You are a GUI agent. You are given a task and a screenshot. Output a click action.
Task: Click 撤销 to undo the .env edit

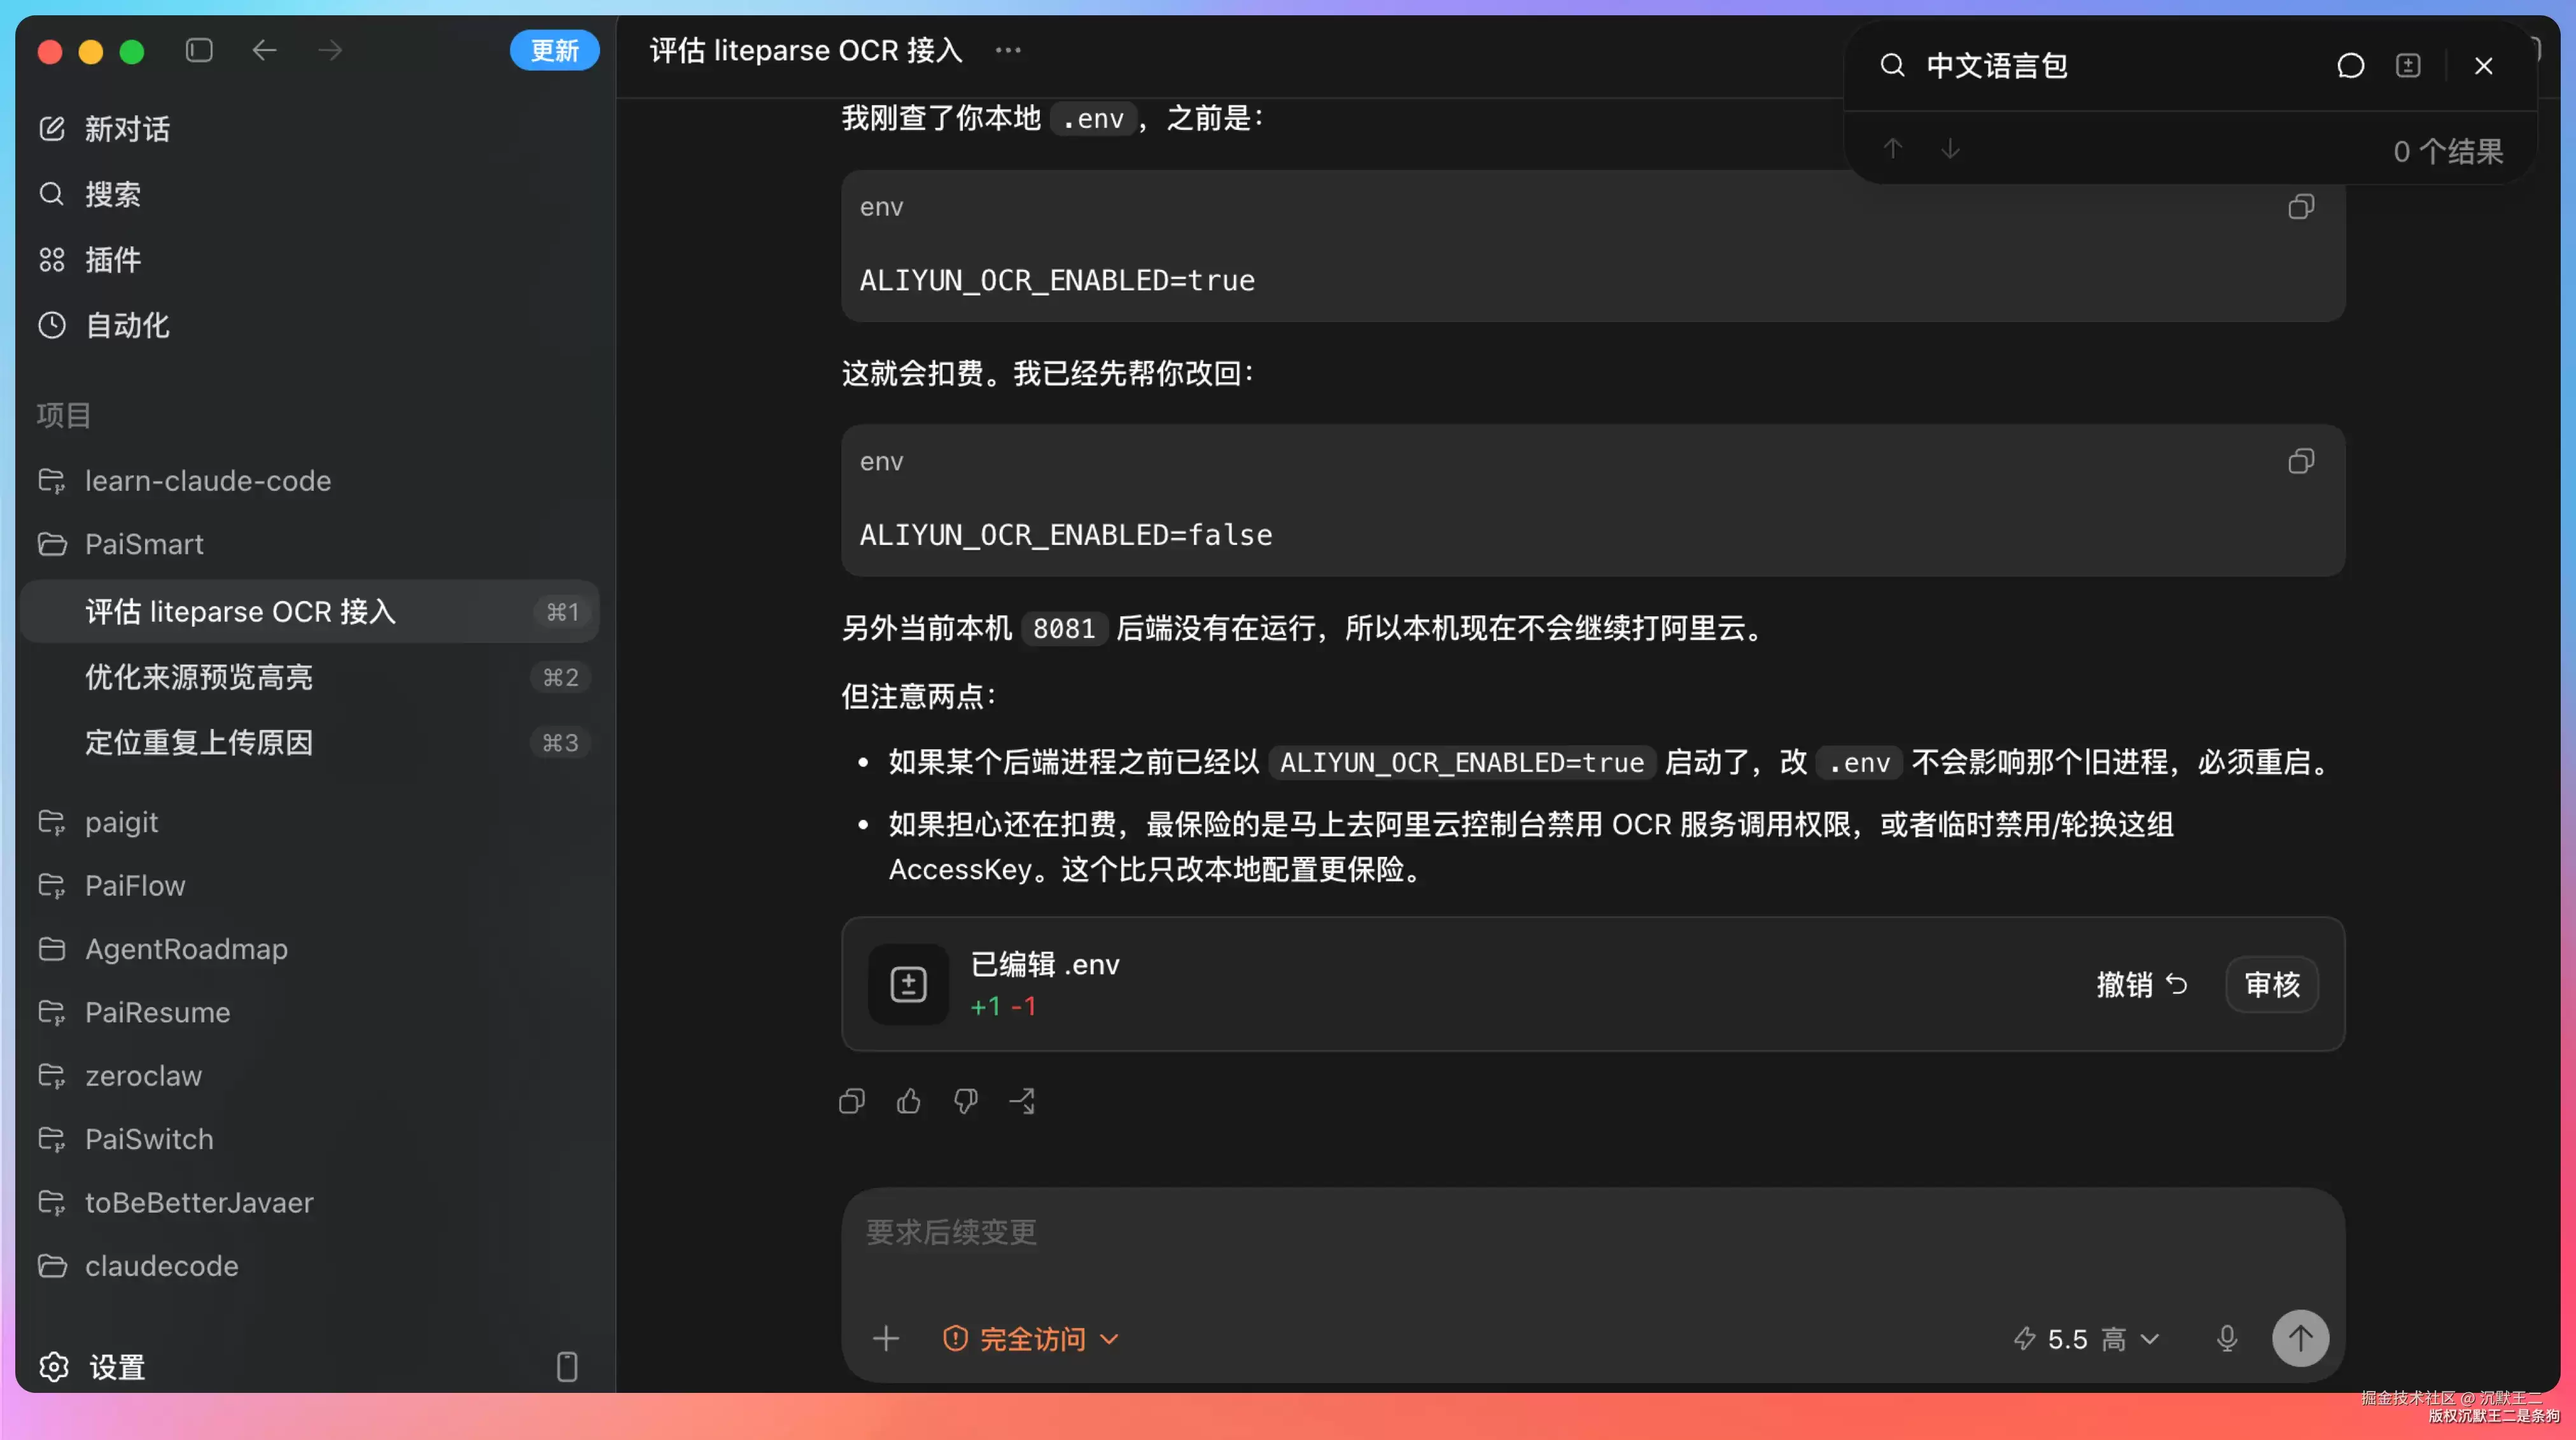[x=2142, y=985]
